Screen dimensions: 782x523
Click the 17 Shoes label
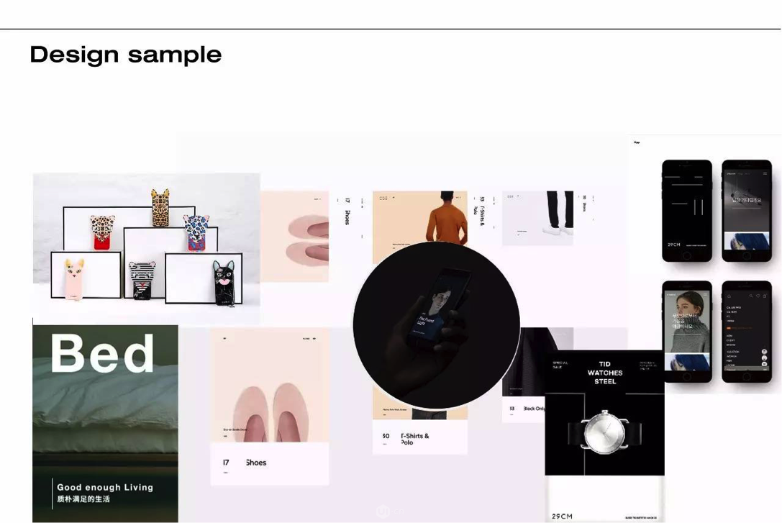[245, 463]
